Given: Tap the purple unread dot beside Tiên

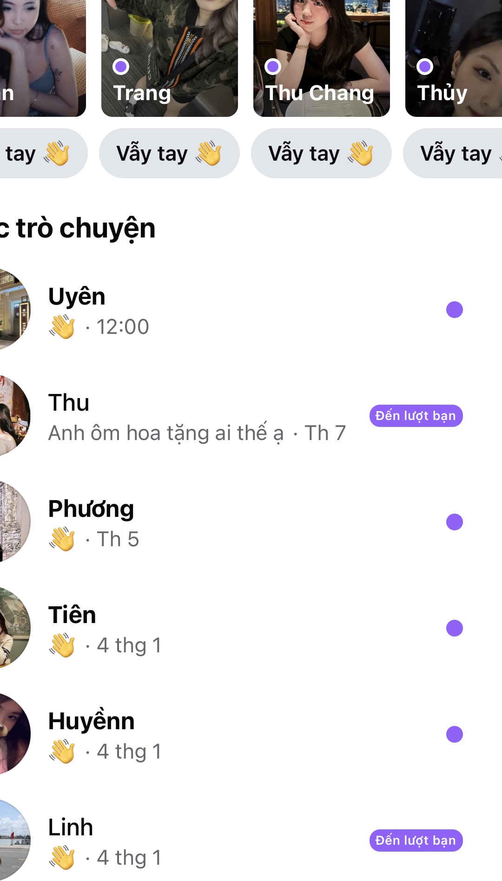Looking at the screenshot, I should tap(454, 628).
